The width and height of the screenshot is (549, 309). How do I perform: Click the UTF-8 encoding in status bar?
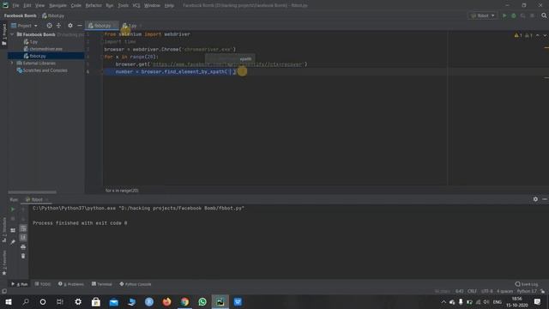[487, 291]
